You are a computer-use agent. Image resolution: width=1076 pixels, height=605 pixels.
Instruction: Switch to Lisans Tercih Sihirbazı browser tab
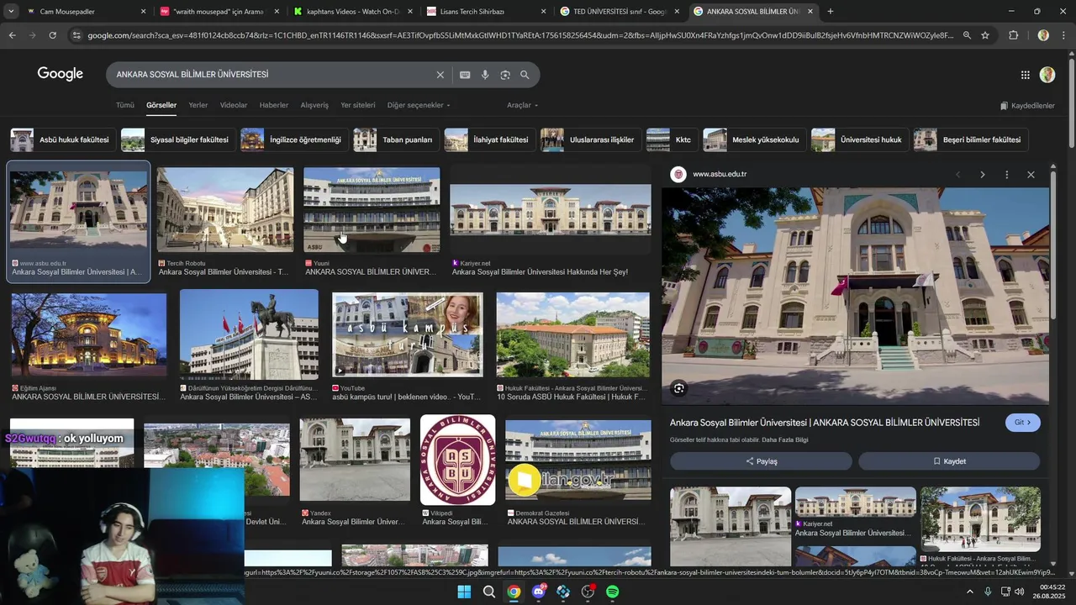pyautogui.click(x=487, y=12)
